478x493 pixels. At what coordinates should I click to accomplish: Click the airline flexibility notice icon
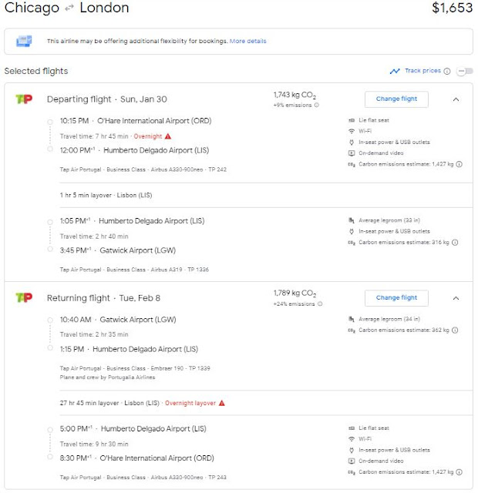pos(24,41)
